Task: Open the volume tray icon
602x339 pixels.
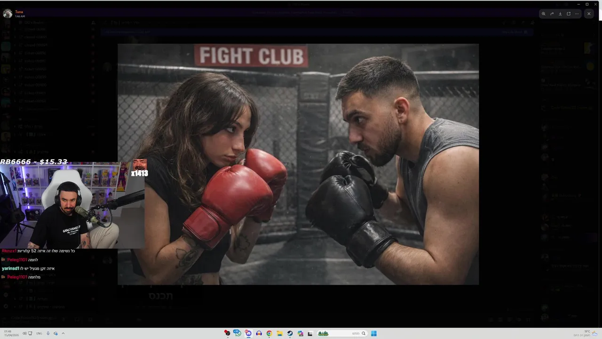Action: tap(24, 333)
